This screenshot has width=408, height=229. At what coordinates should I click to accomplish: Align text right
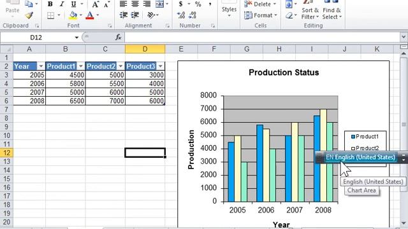(x=147, y=4)
